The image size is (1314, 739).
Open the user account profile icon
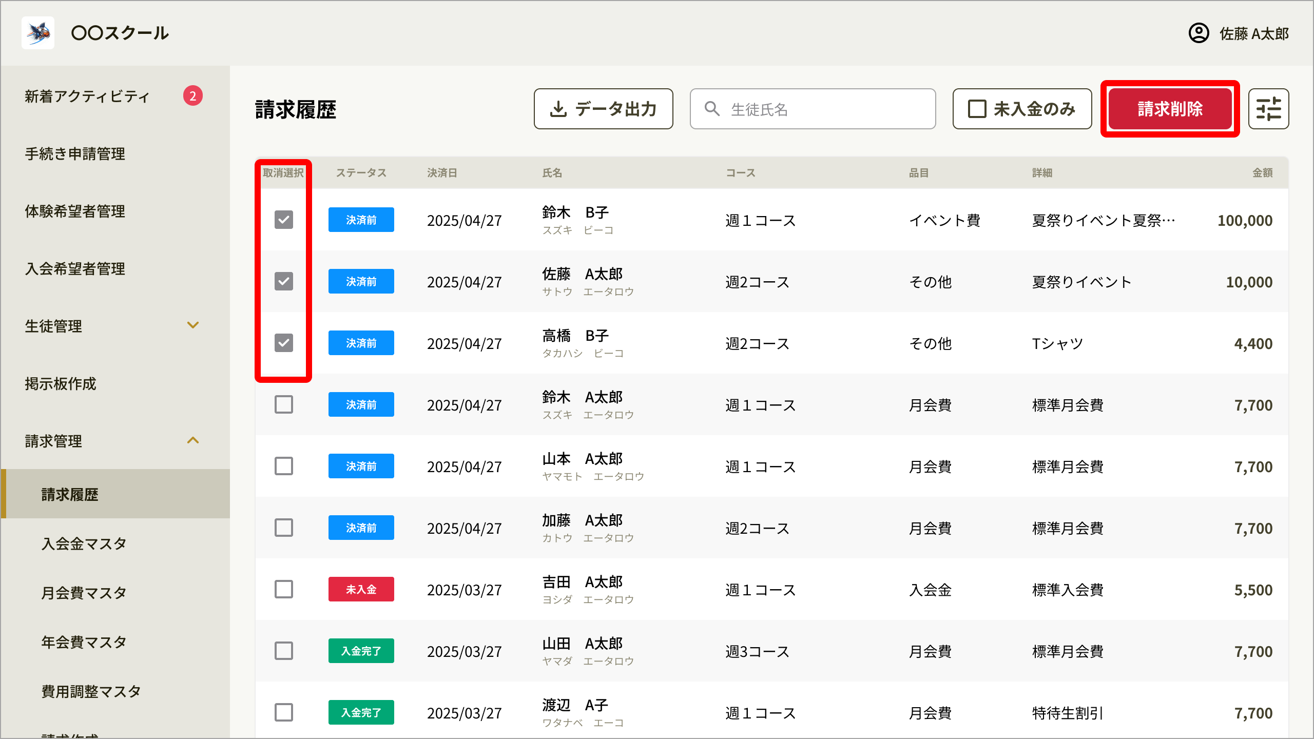point(1199,33)
